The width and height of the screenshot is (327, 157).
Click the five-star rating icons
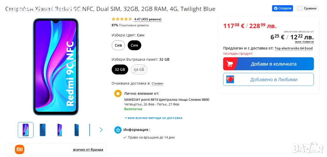coord(122,19)
